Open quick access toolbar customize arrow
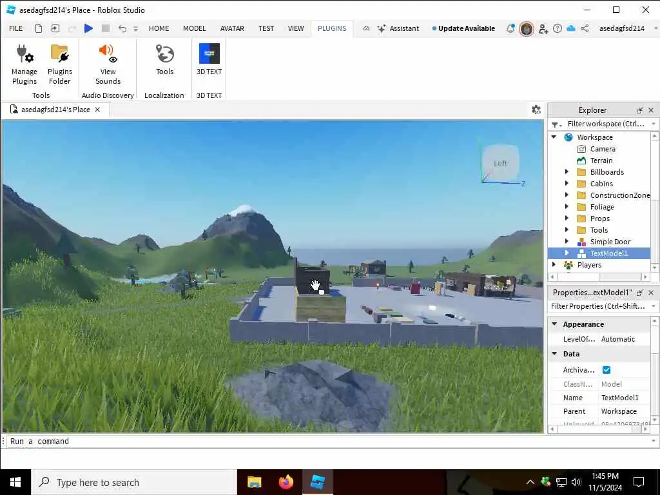Image resolution: width=660 pixels, height=495 pixels. 135,28
